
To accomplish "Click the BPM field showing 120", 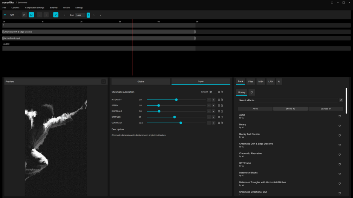I will click(x=14, y=15).
